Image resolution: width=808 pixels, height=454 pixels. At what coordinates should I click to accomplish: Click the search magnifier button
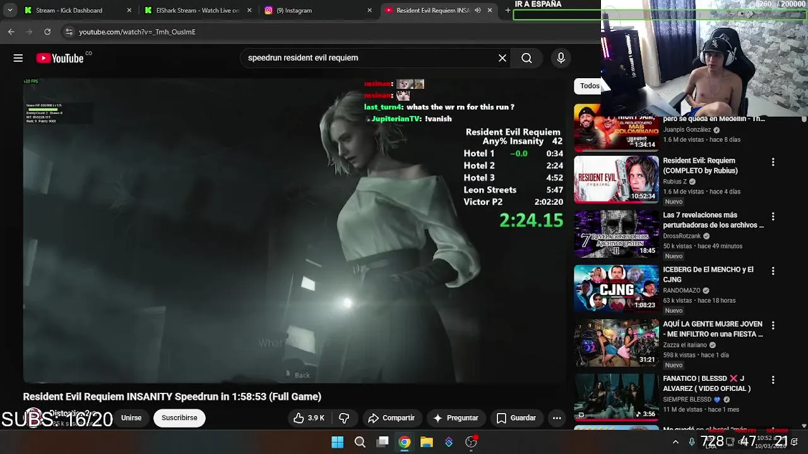coord(526,58)
